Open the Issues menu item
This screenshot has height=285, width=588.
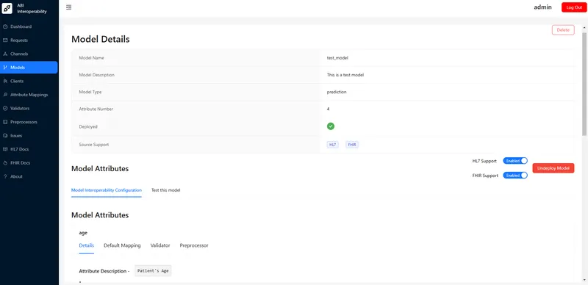(29, 136)
